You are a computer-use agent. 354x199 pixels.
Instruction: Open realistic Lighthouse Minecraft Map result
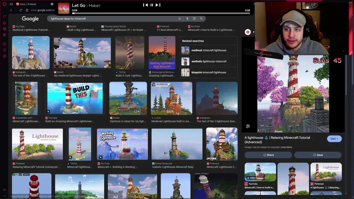[177, 144]
